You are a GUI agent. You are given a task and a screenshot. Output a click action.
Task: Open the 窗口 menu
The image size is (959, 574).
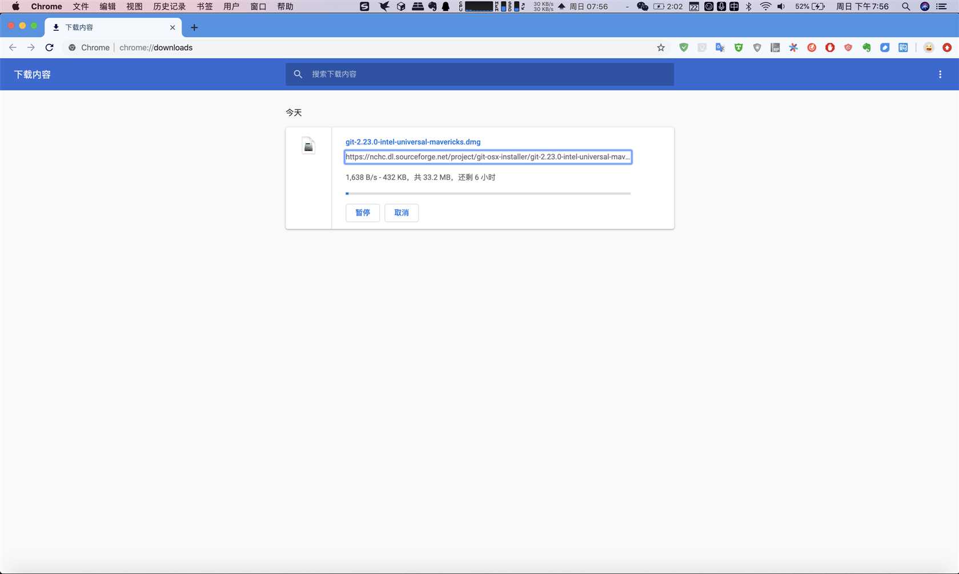258,7
